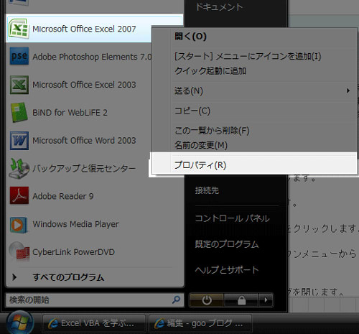Click the lock computer icon
This screenshot has height=334, width=359.
(x=241, y=300)
